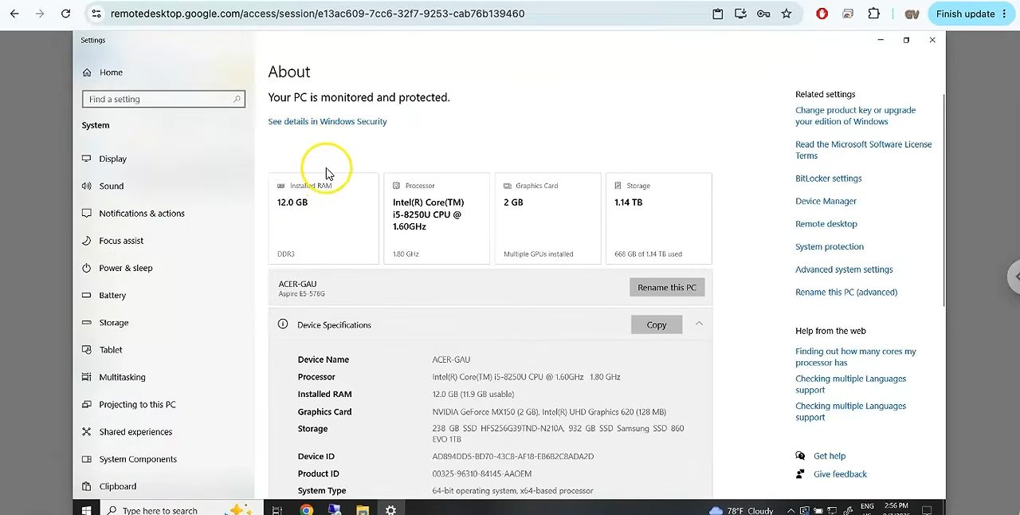Open Chrome from the taskbar
1020x515 pixels.
coord(306,510)
